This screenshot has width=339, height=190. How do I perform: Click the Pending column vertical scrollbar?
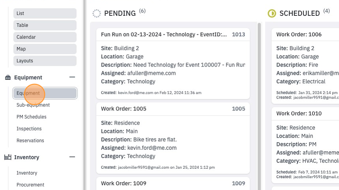tap(259, 106)
